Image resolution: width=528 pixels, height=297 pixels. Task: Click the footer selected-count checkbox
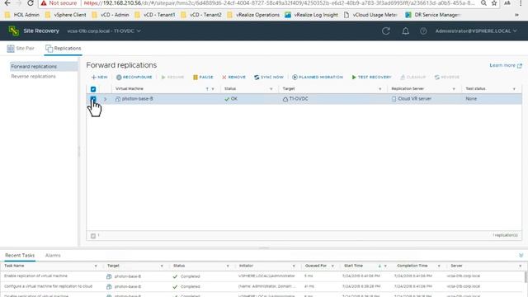pyautogui.click(x=93, y=236)
